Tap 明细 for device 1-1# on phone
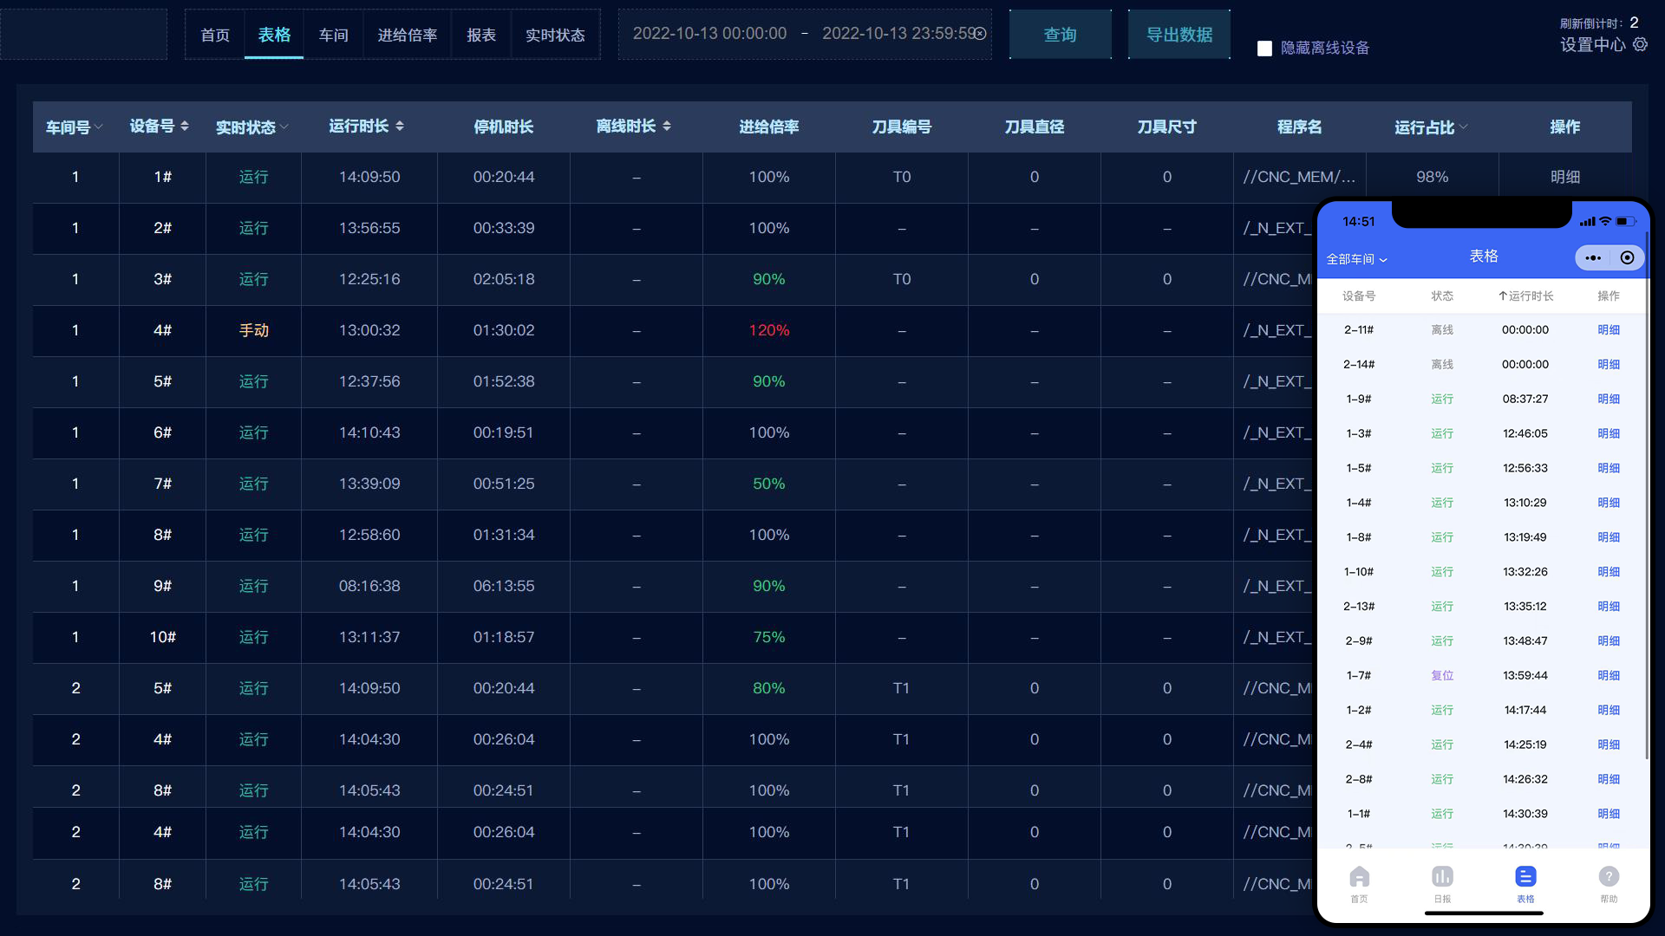1665x936 pixels. click(1609, 814)
